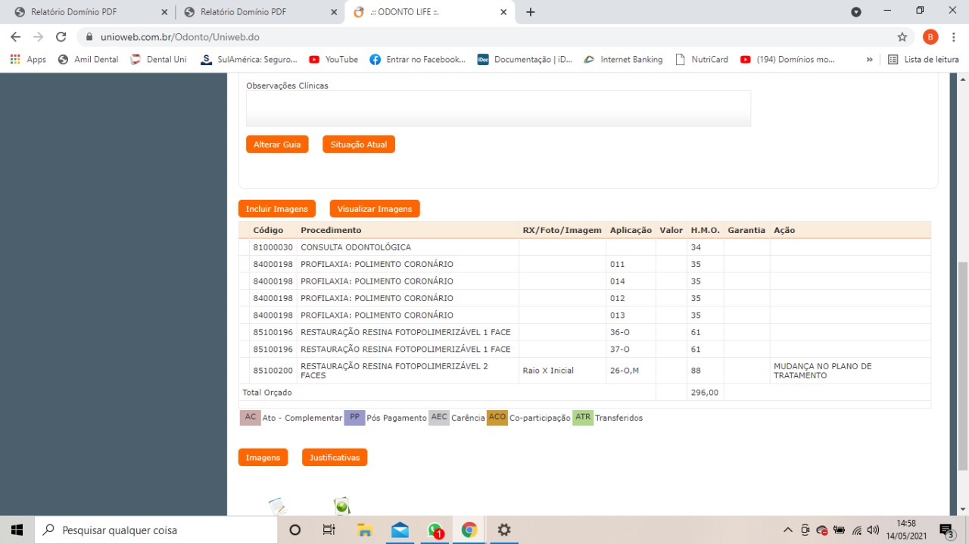Screen dimensions: 969x544
Task: Open the Mail app in taskbar
Action: [x=400, y=530]
